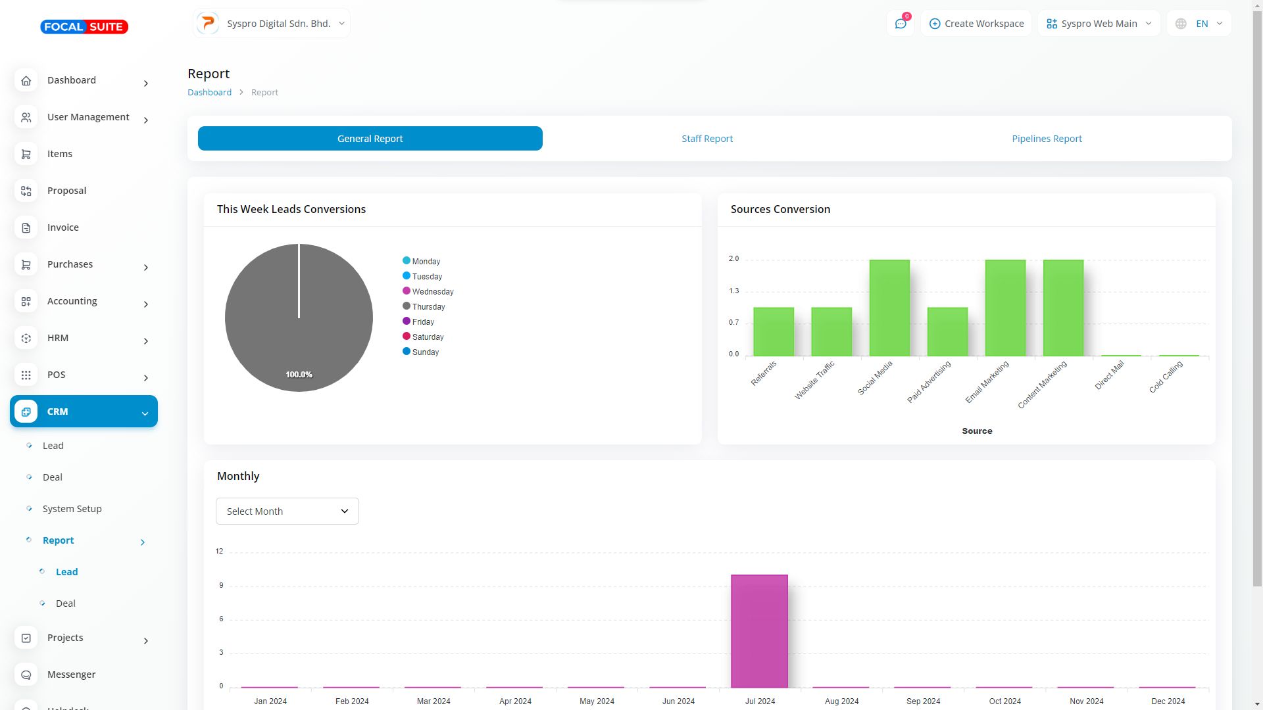The image size is (1263, 710).
Task: Open the Select Month dropdown
Action: click(287, 511)
